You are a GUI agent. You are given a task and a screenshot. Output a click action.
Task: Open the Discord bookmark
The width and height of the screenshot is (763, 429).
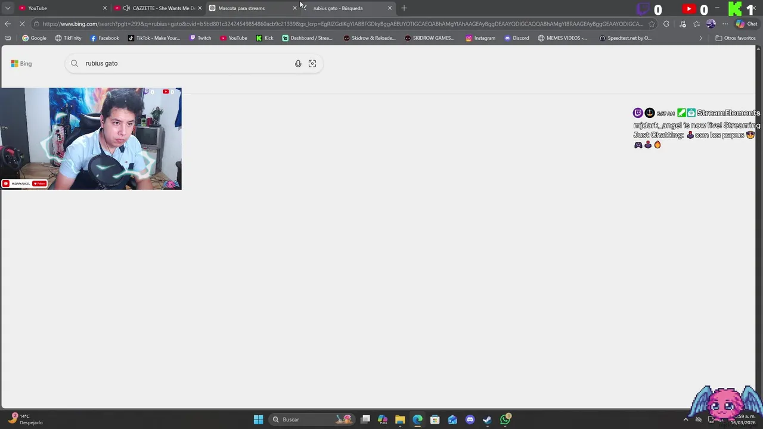516,38
